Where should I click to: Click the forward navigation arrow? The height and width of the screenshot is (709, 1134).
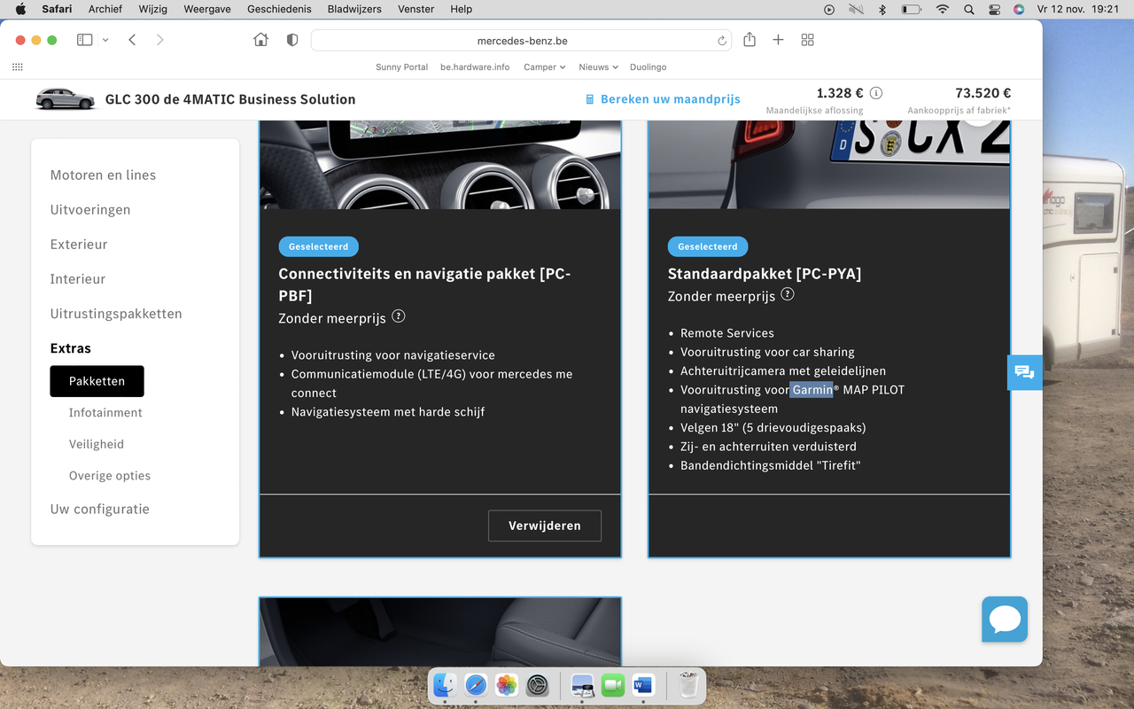[x=159, y=40]
